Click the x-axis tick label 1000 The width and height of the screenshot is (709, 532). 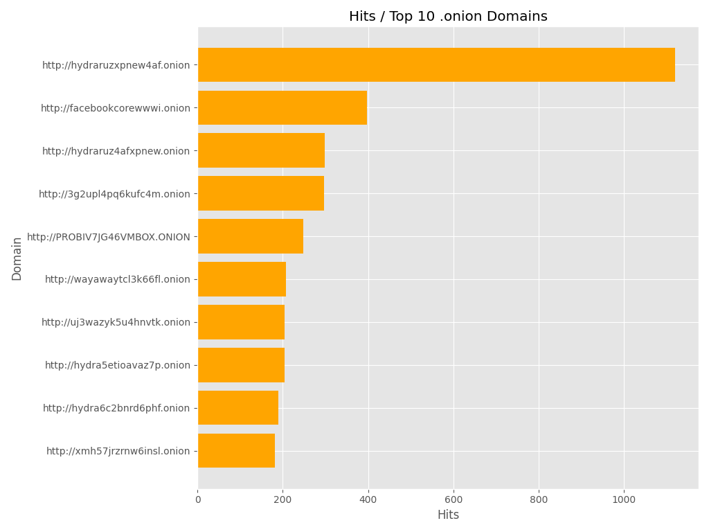coord(624,499)
